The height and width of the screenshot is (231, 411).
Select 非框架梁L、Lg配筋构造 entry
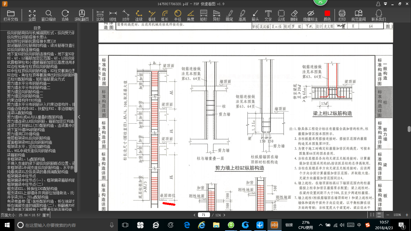click(x=26, y=159)
